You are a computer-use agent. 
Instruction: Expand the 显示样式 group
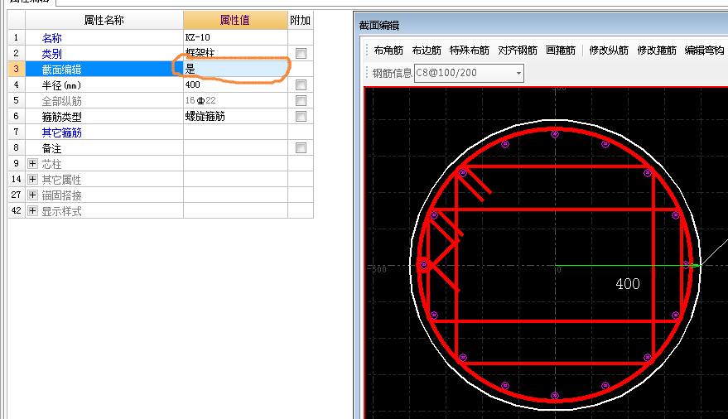pos(32,210)
